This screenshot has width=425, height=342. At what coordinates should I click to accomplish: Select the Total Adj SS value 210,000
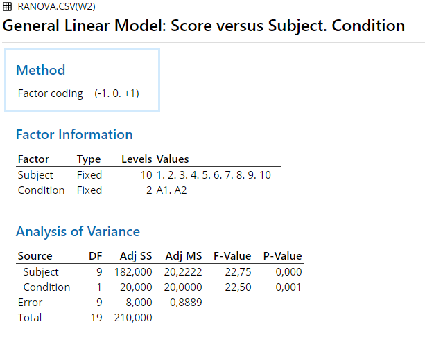133,318
